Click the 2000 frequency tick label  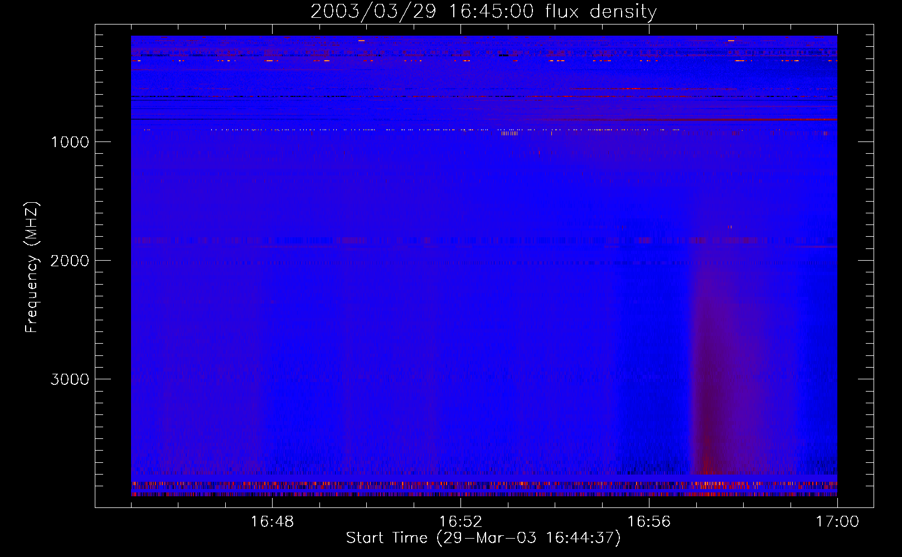click(70, 261)
